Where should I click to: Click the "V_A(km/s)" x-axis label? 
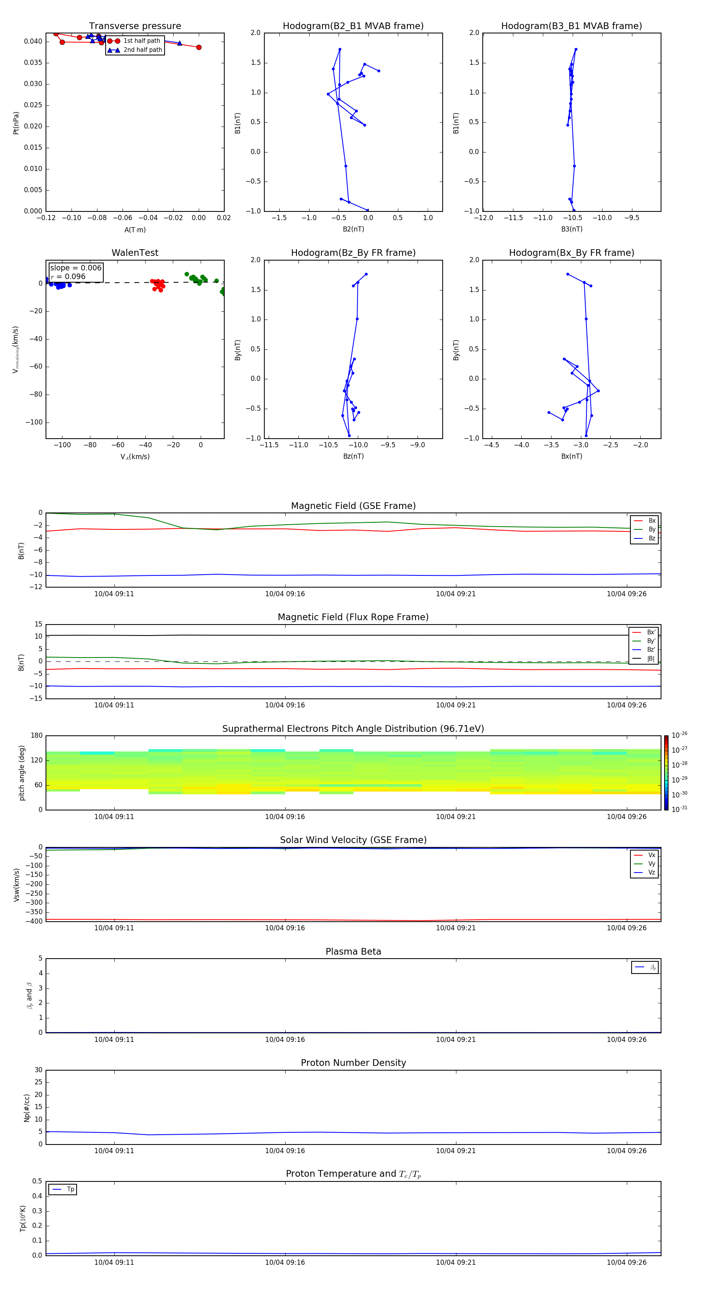(x=135, y=457)
